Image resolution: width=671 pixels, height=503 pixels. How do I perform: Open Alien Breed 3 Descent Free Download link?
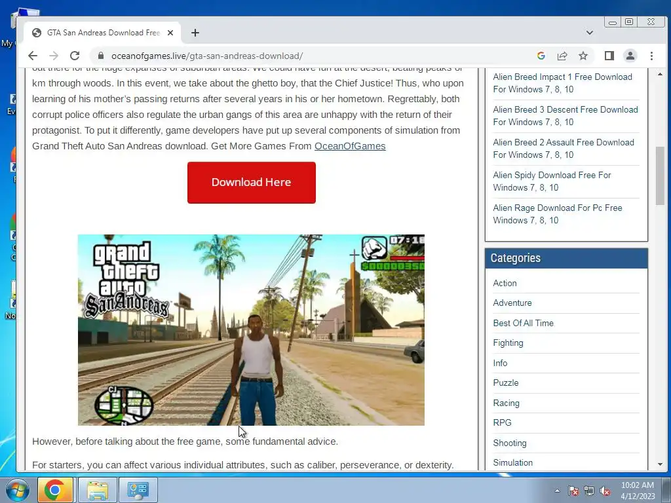[x=566, y=116]
